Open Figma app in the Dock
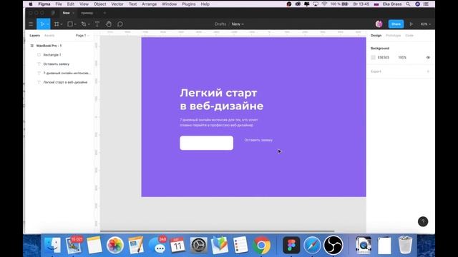The image size is (458, 257). 291,245
